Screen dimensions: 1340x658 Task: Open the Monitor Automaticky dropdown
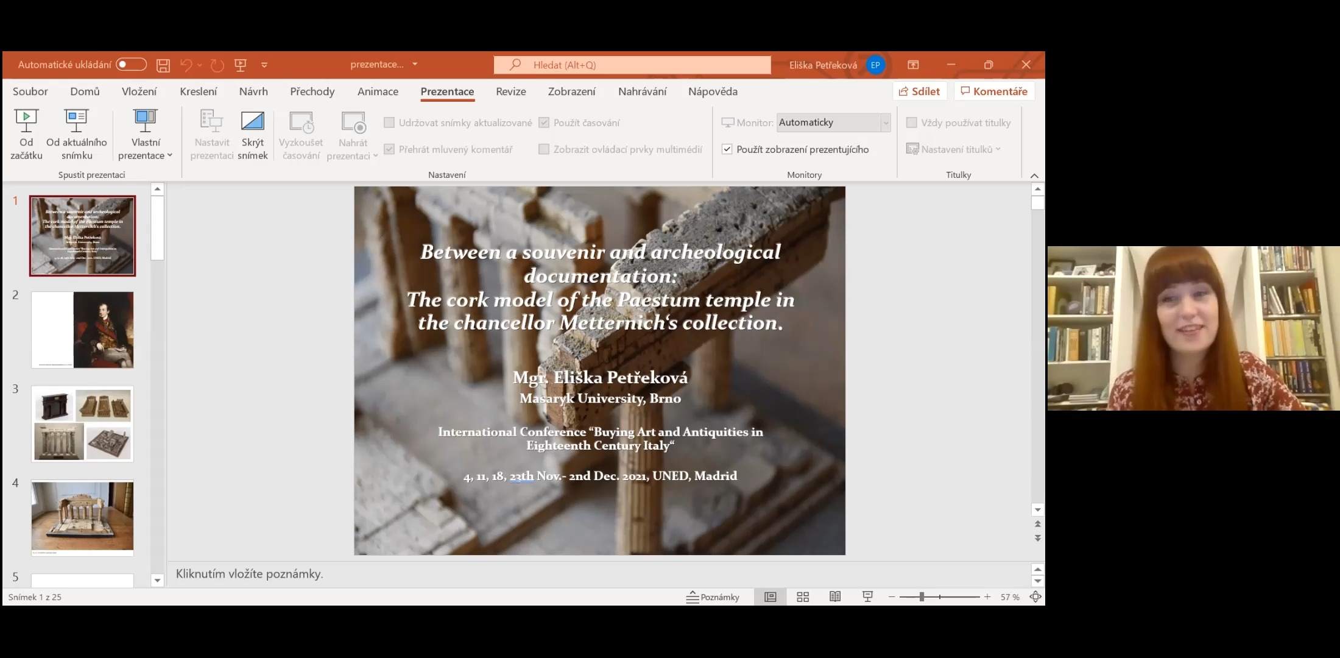point(886,122)
